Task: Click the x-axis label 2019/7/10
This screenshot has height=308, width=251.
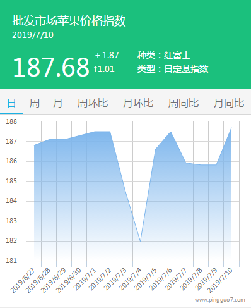Action: coord(220,281)
